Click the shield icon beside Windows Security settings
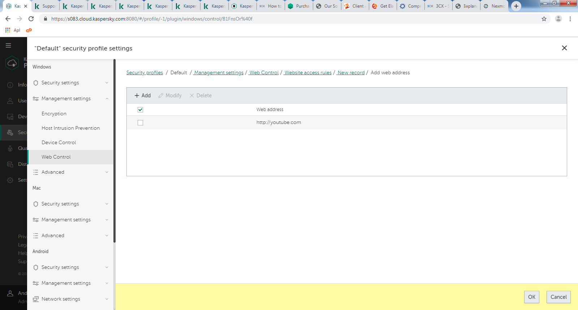 pos(36,83)
